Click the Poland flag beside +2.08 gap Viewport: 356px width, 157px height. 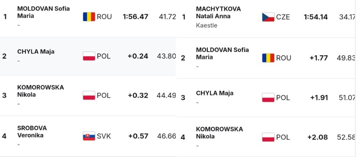pos(268,137)
